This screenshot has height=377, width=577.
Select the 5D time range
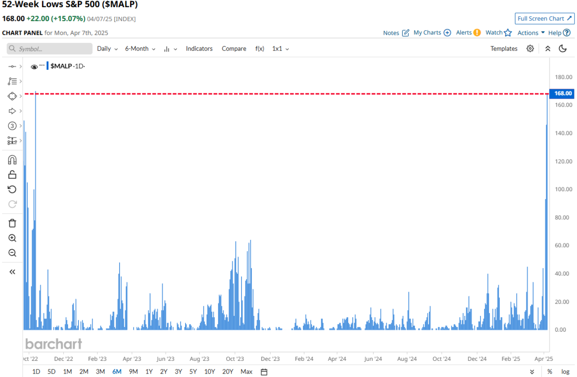[x=51, y=372]
